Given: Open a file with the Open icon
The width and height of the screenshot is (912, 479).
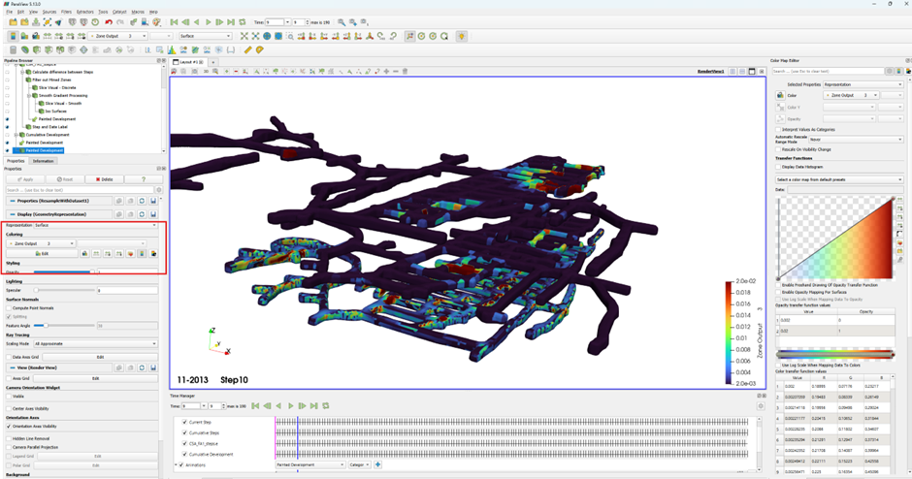Looking at the screenshot, I should (13, 22).
